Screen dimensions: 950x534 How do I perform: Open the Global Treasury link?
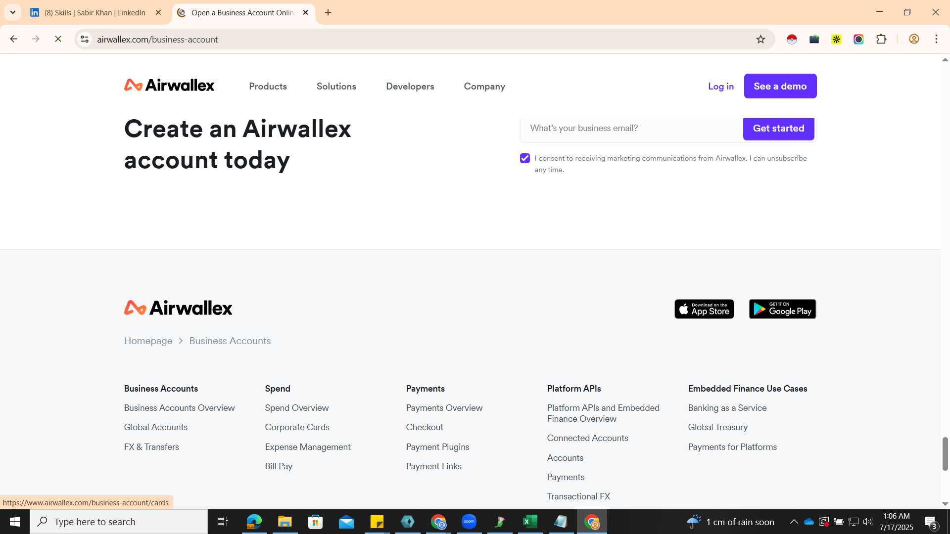[718, 427]
